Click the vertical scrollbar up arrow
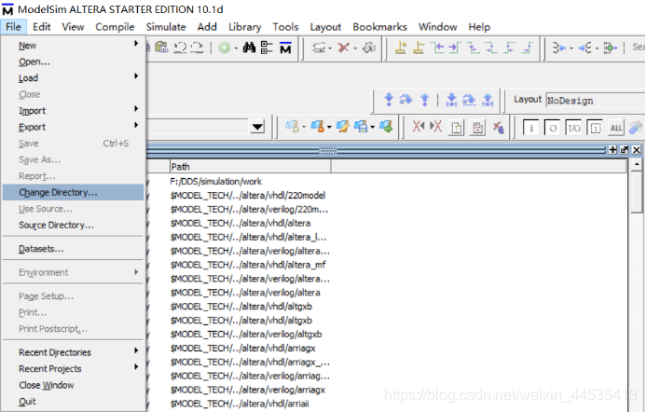Screen dimensions: 646x412 point(637,165)
